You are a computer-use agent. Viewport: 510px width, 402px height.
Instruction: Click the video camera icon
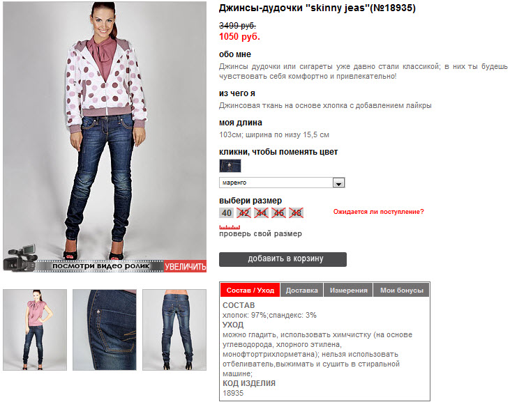click(x=20, y=258)
